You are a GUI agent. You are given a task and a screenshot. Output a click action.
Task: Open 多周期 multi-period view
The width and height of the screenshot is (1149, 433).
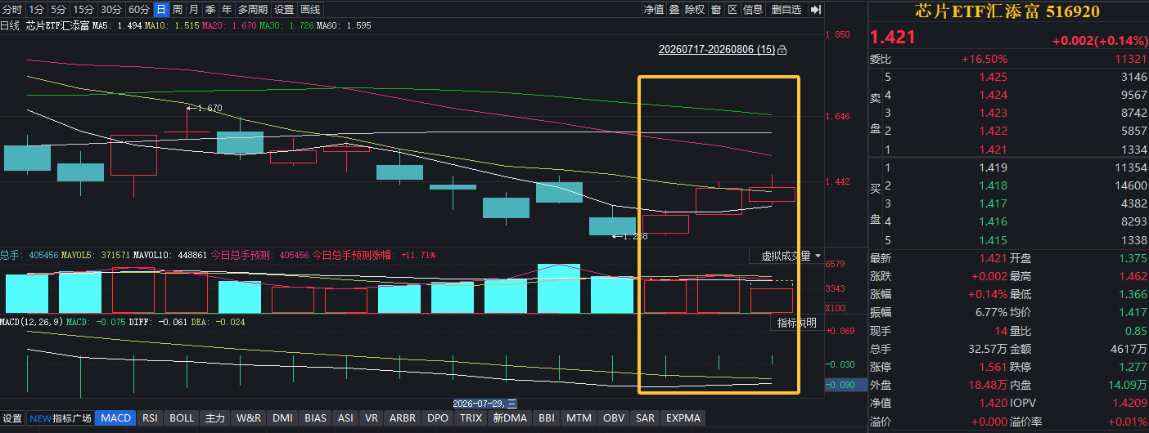pos(253,10)
